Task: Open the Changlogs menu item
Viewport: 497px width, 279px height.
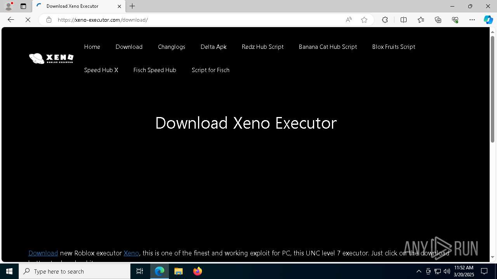Action: (x=172, y=47)
